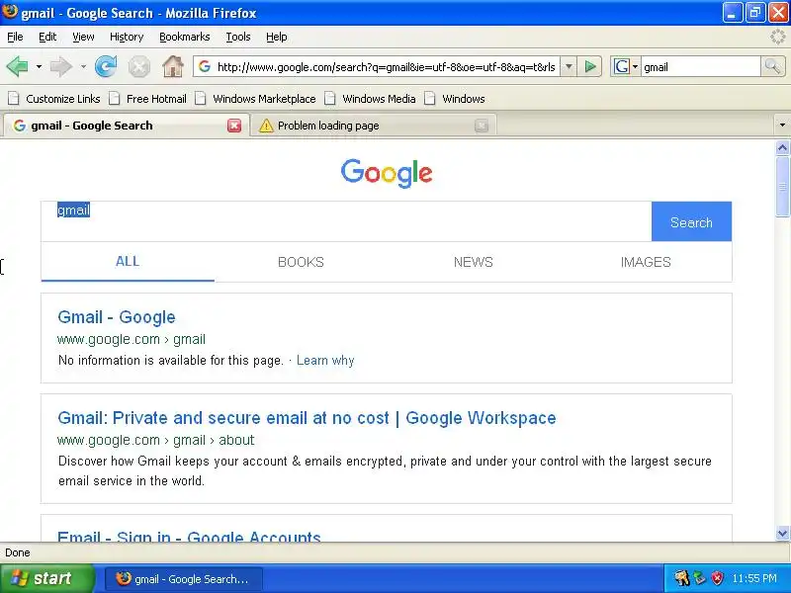Open the File menu
Viewport: 791px width, 593px height.
pyautogui.click(x=15, y=37)
